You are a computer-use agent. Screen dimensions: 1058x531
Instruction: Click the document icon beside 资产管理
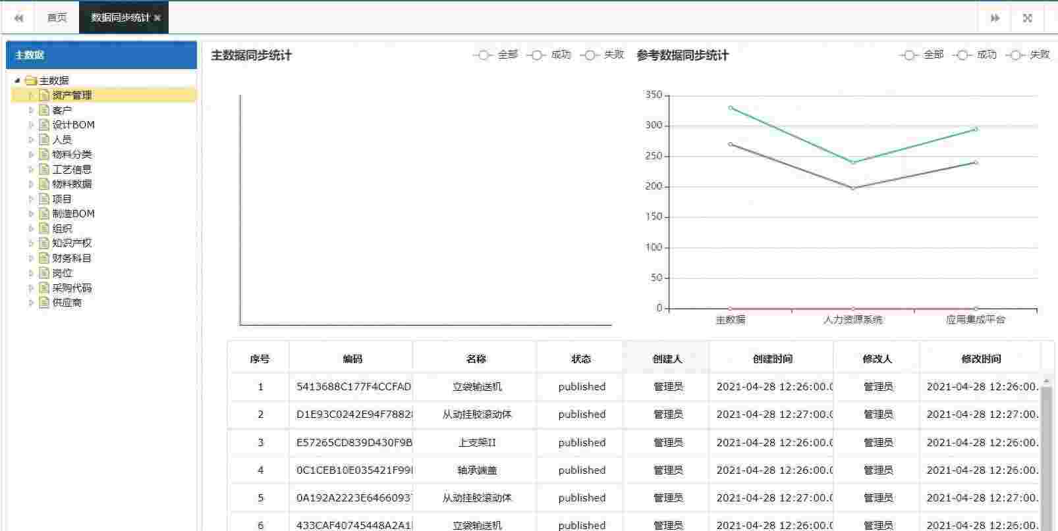pos(44,95)
